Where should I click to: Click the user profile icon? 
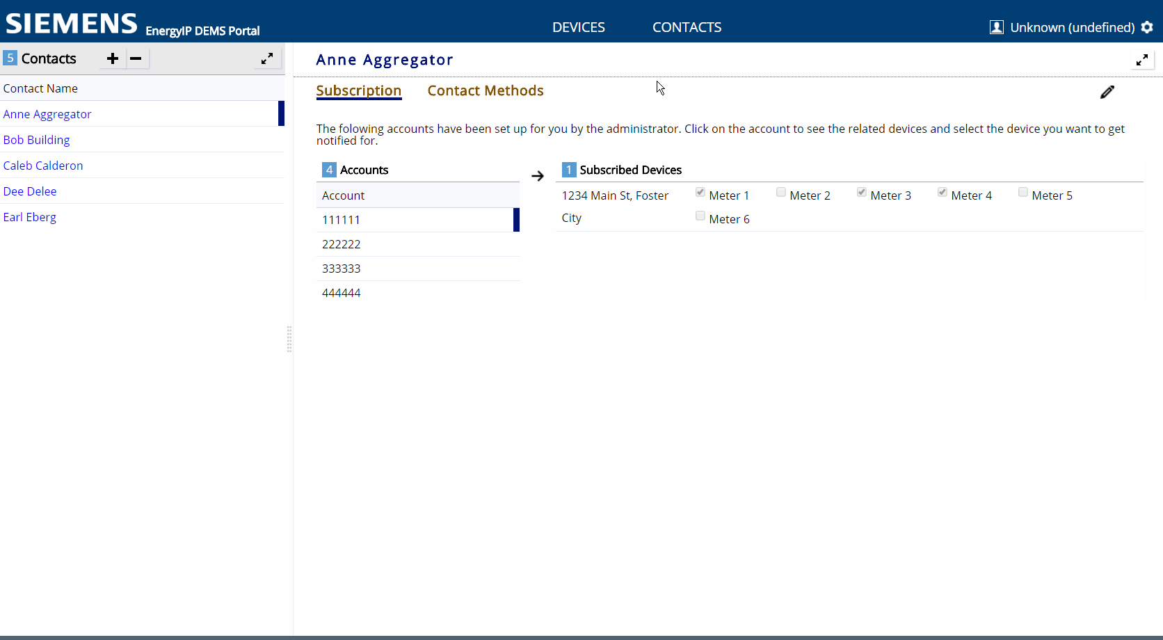click(x=997, y=27)
